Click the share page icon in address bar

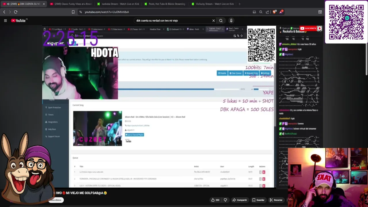(x=267, y=12)
